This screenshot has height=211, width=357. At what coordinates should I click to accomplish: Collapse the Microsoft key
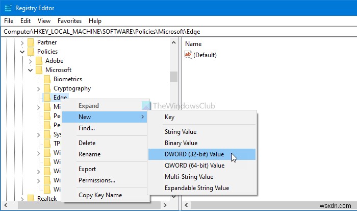(x=30, y=71)
